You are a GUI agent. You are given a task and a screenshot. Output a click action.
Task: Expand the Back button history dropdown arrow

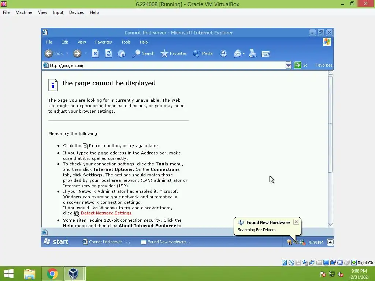coord(67,53)
